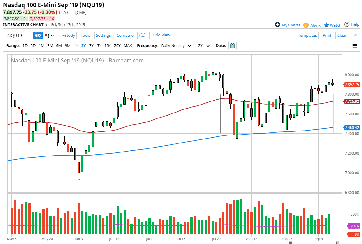Switch to the 1D range
Image resolution: width=362 pixels, height=244 pixels.
(x=25, y=45)
